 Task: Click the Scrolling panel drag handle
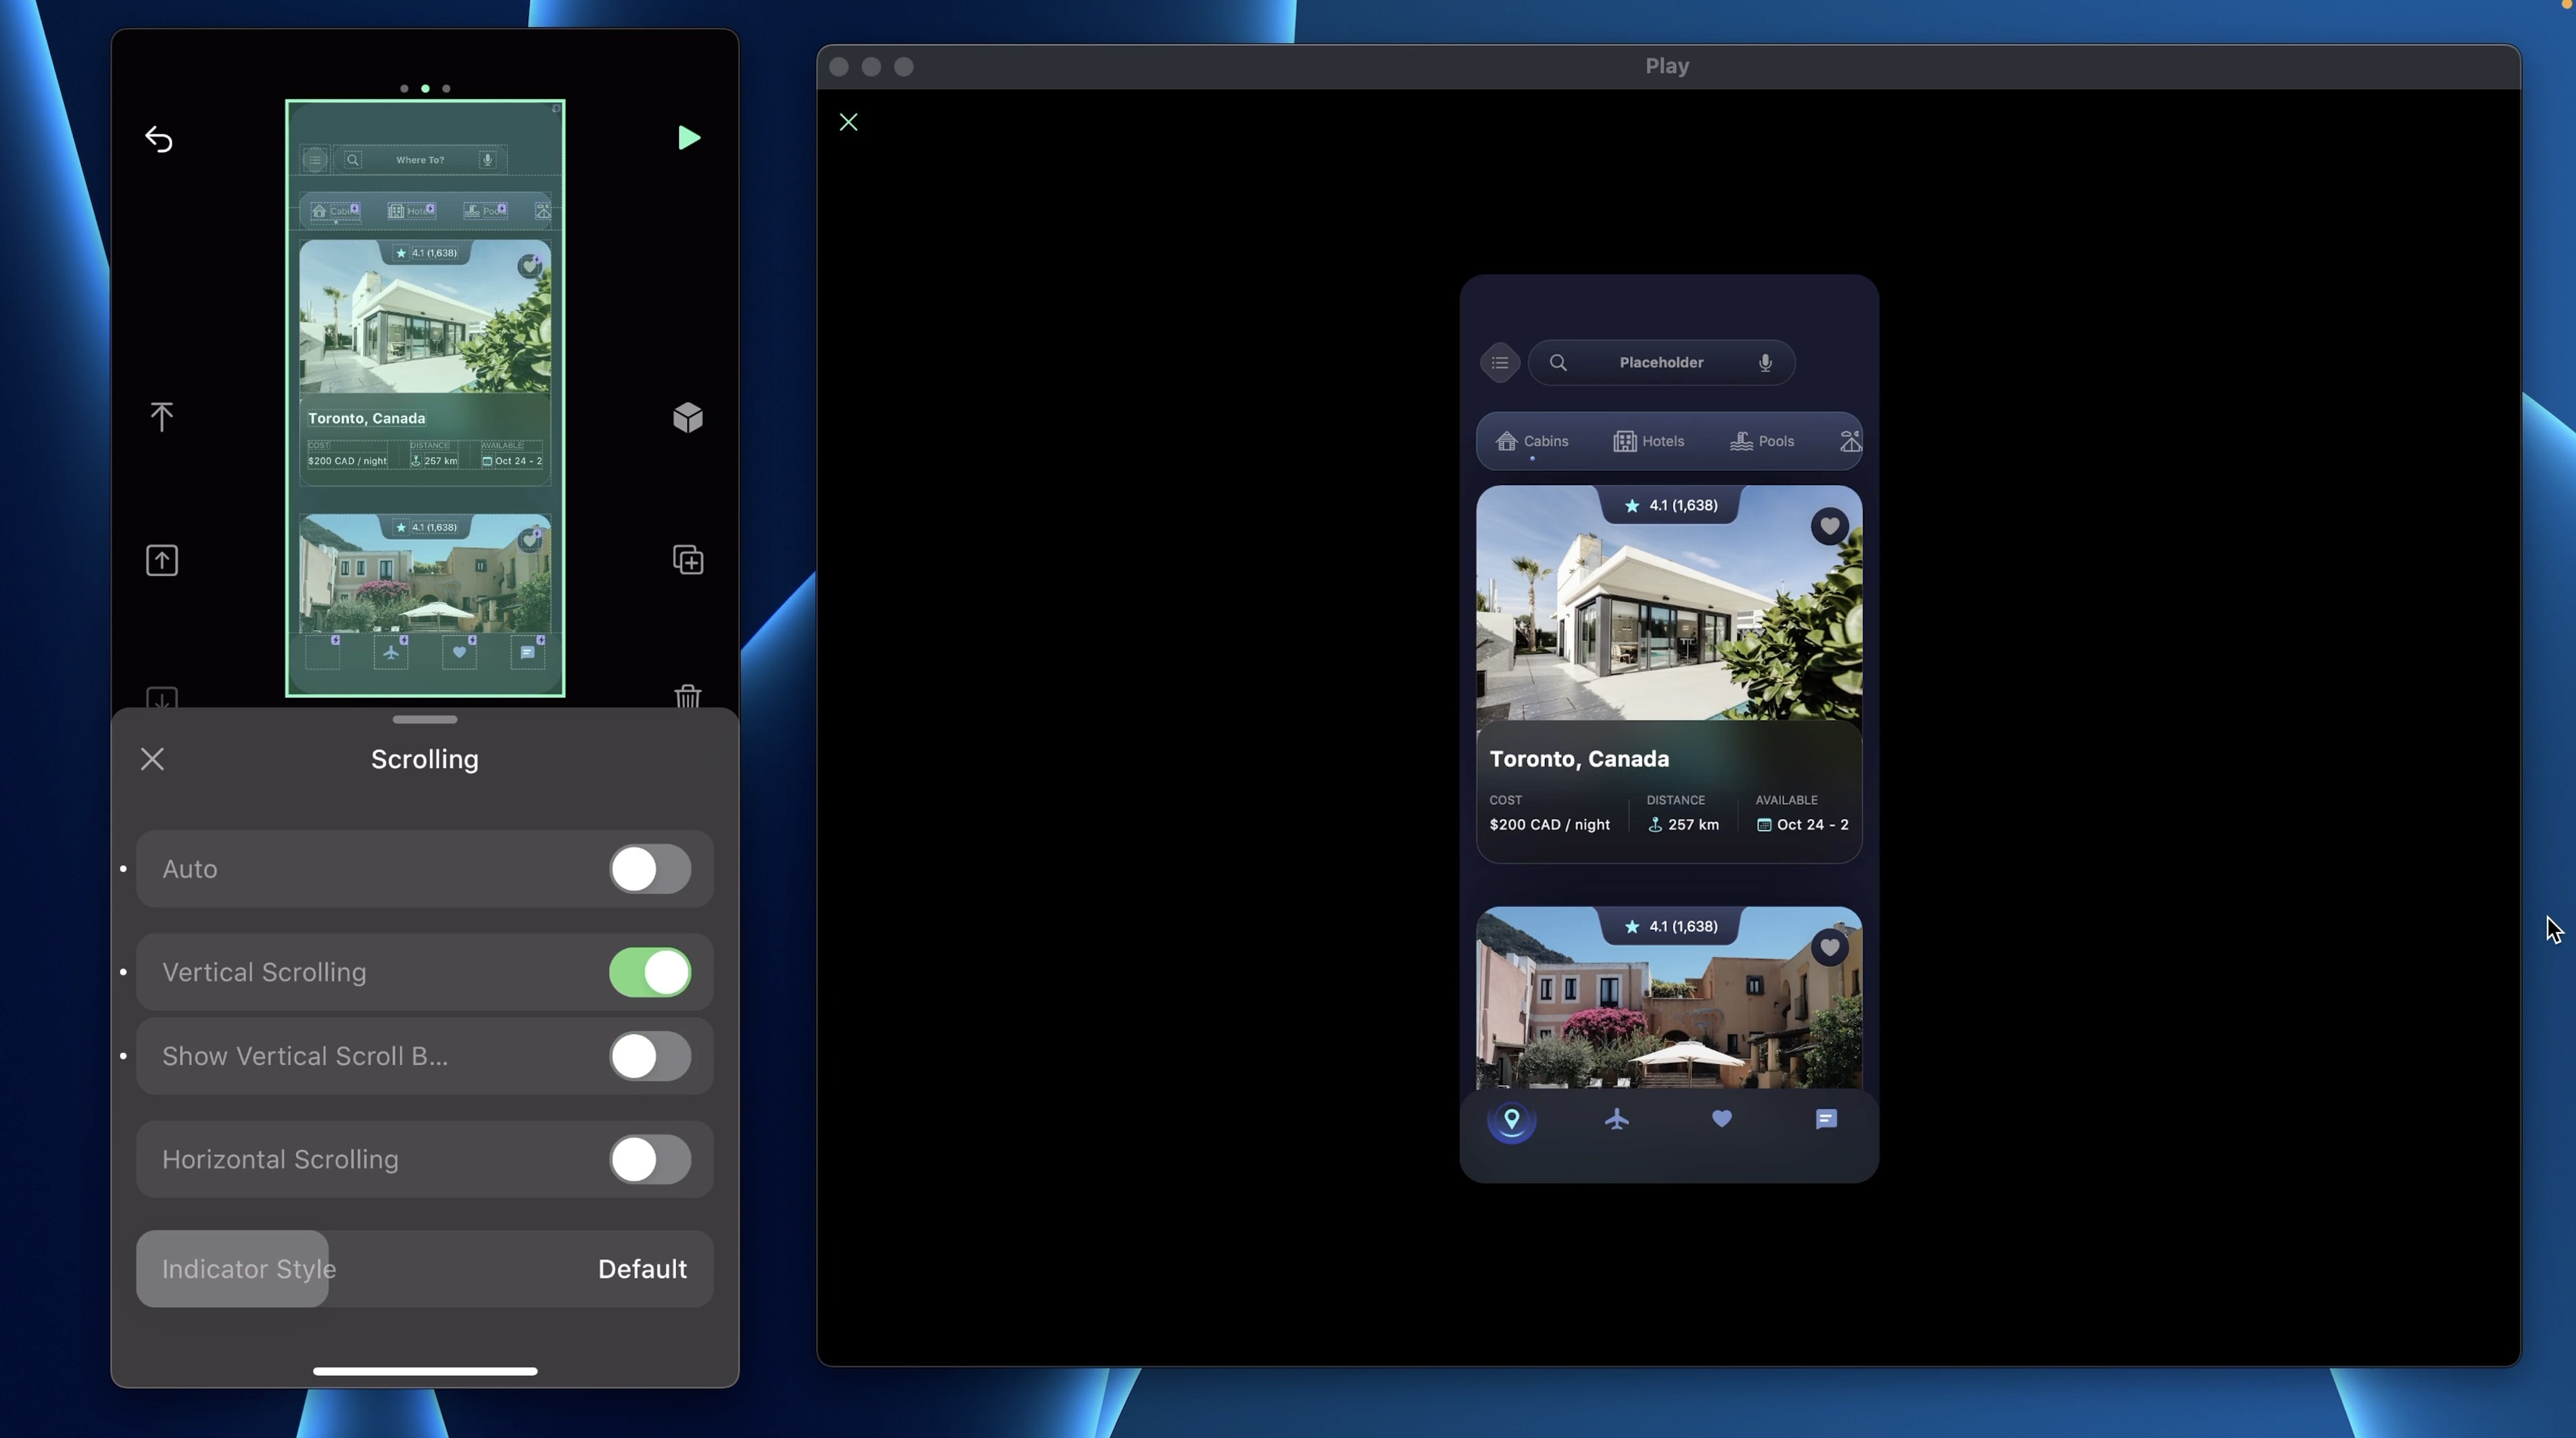(425, 720)
